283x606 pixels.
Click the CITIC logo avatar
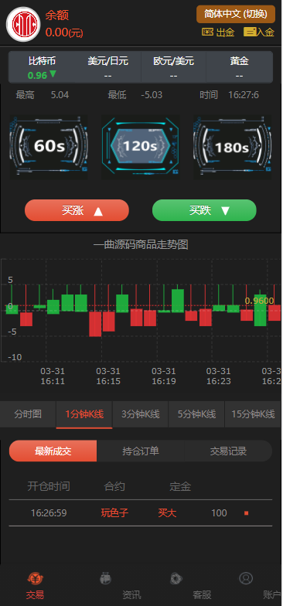click(x=23, y=24)
